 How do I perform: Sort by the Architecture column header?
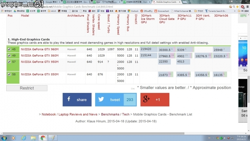pos(76,16)
